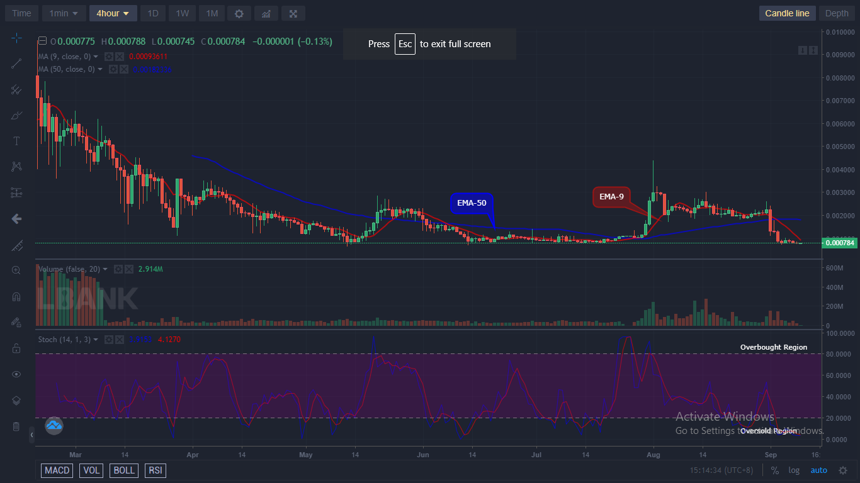Remove the MA 50 indicator
Image resolution: width=860 pixels, height=483 pixels.
point(125,69)
